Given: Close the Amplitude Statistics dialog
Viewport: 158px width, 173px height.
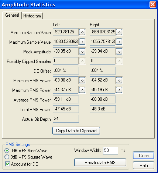Looking at the screenshot, I should click(144, 156).
